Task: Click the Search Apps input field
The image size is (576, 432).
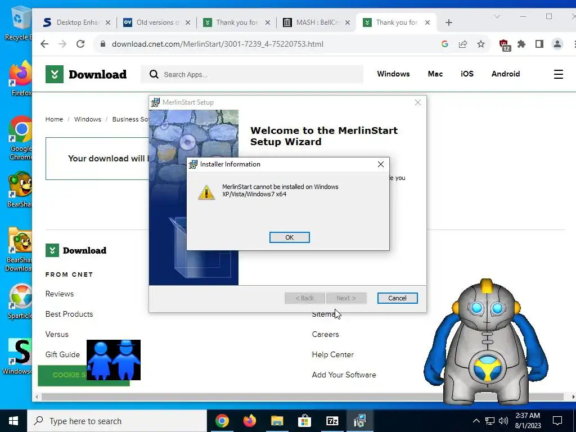Action: pos(252,75)
